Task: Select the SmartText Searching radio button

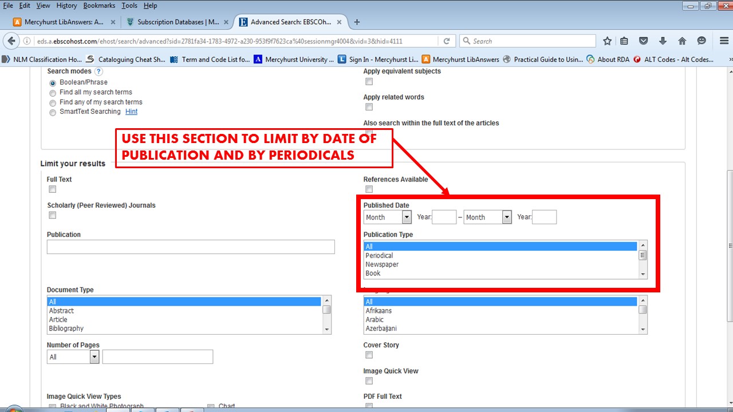Action: click(53, 112)
